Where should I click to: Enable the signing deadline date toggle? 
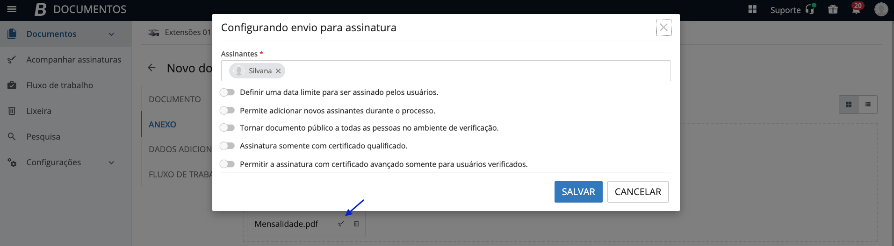227,92
